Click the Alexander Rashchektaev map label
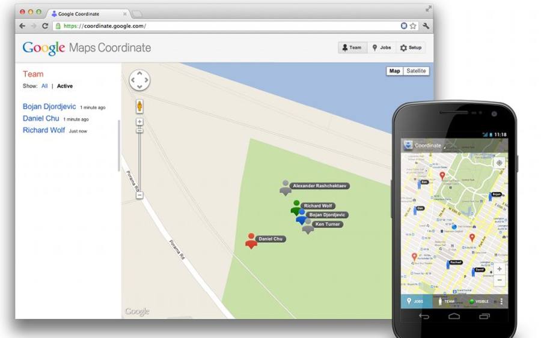The width and height of the screenshot is (541, 338). (x=320, y=186)
